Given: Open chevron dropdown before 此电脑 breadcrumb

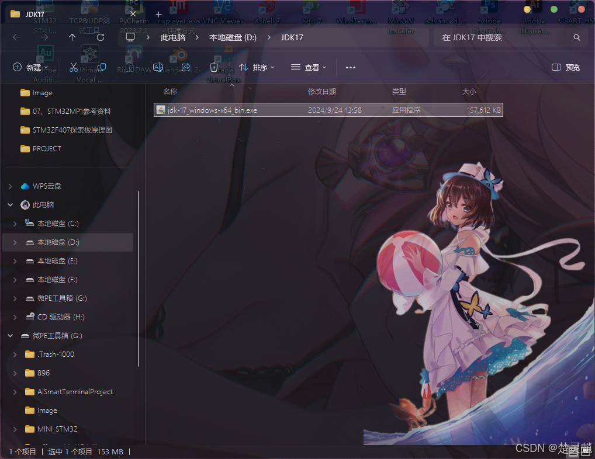Looking at the screenshot, I should [x=148, y=37].
